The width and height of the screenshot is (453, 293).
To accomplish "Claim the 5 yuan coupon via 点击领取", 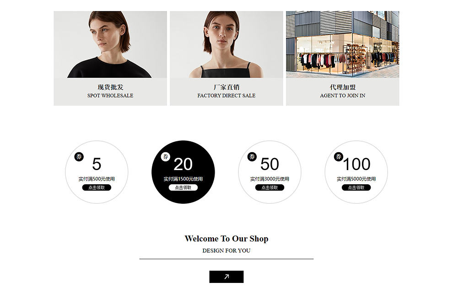I will coord(97,187).
